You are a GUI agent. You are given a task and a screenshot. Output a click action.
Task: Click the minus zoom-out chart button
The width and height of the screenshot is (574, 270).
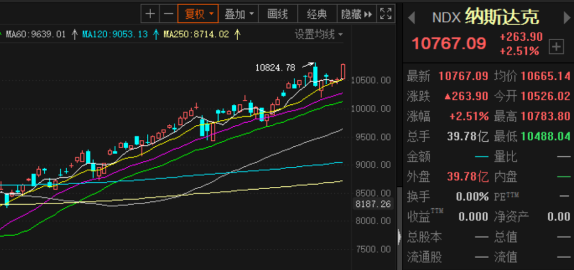(x=168, y=14)
